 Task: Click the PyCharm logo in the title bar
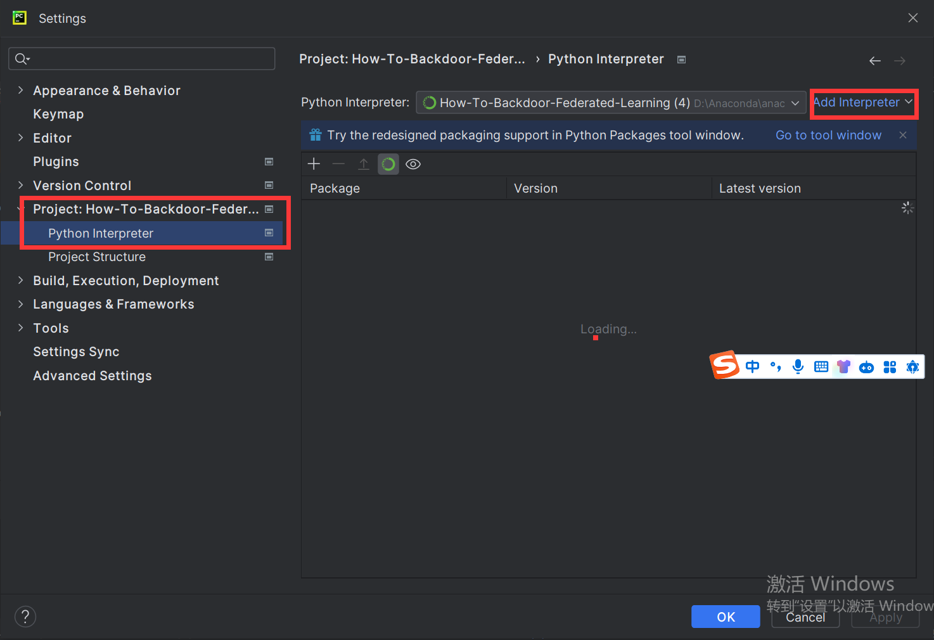tap(20, 18)
